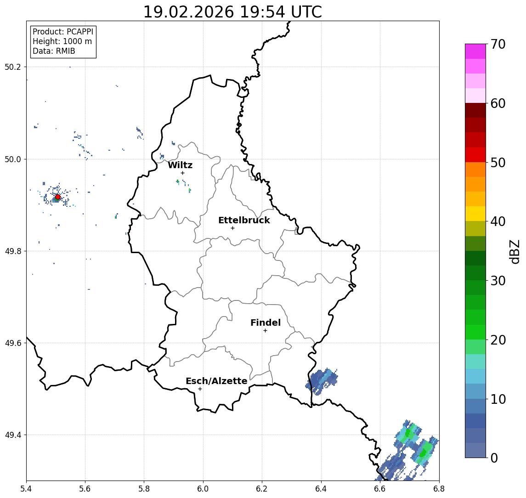
Task: Click the title 19.02.2026 19:54 UTC
Action: click(232, 12)
